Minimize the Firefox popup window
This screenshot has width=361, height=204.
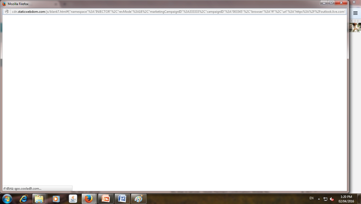click(324, 3)
